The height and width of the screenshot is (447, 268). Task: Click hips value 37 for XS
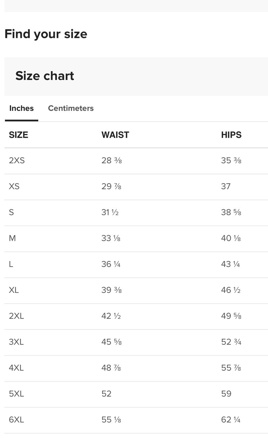(226, 186)
